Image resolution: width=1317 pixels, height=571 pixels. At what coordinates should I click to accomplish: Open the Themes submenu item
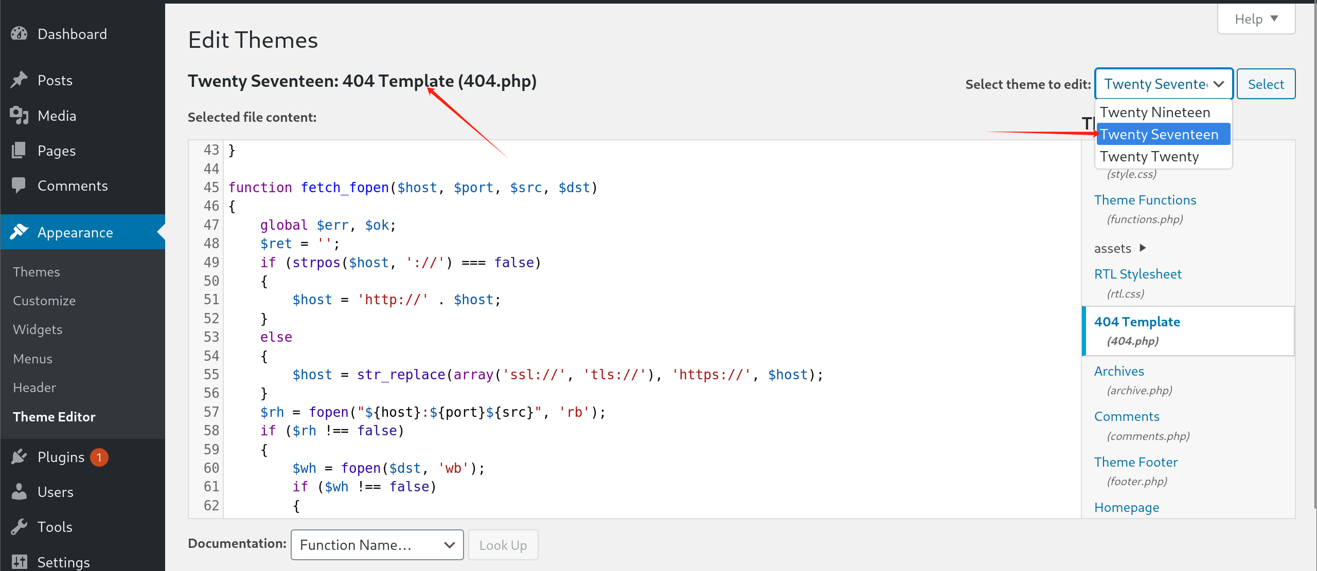[36, 272]
